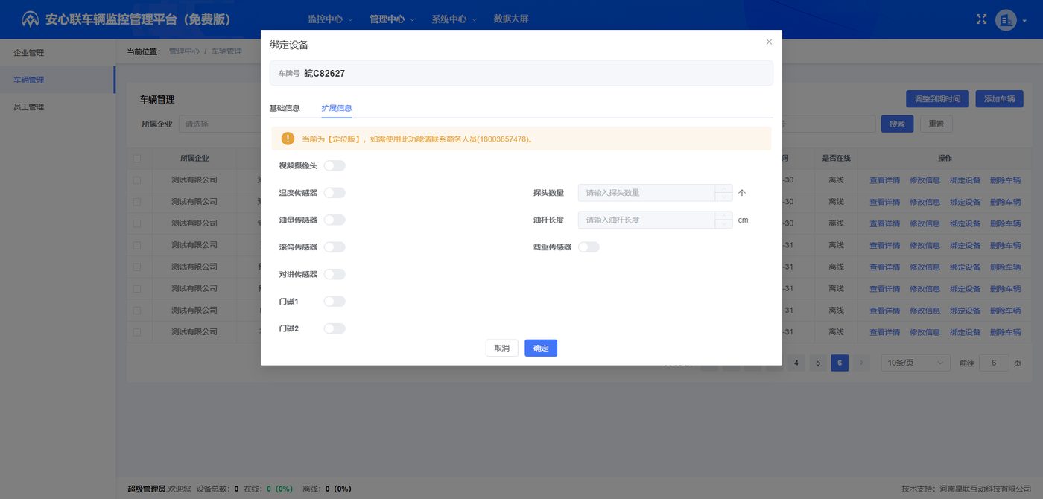Click the 探头数量 input field
This screenshot has width=1043, height=499.
coord(646,193)
